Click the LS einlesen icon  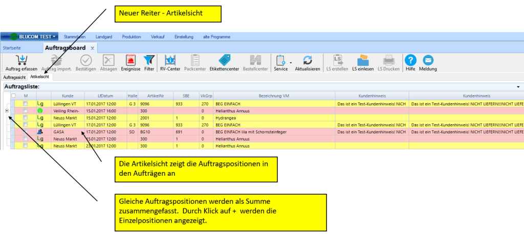coord(362,60)
